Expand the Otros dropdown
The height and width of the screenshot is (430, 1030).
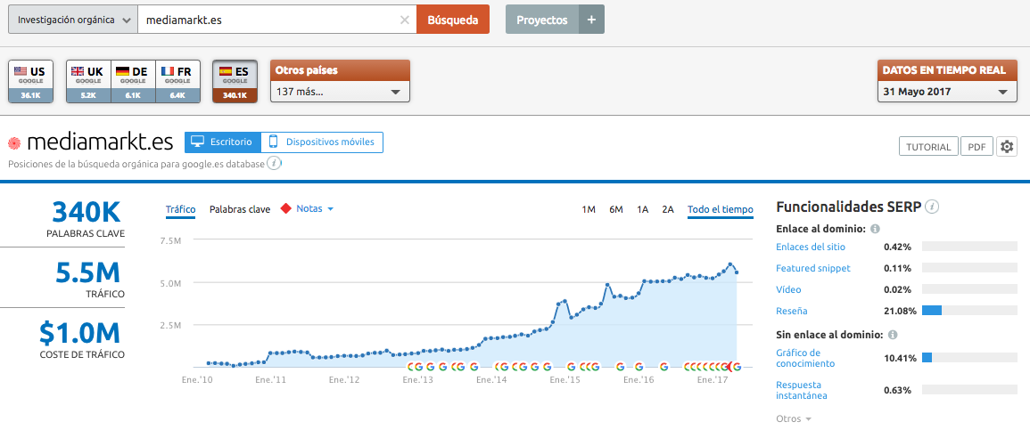point(794,418)
